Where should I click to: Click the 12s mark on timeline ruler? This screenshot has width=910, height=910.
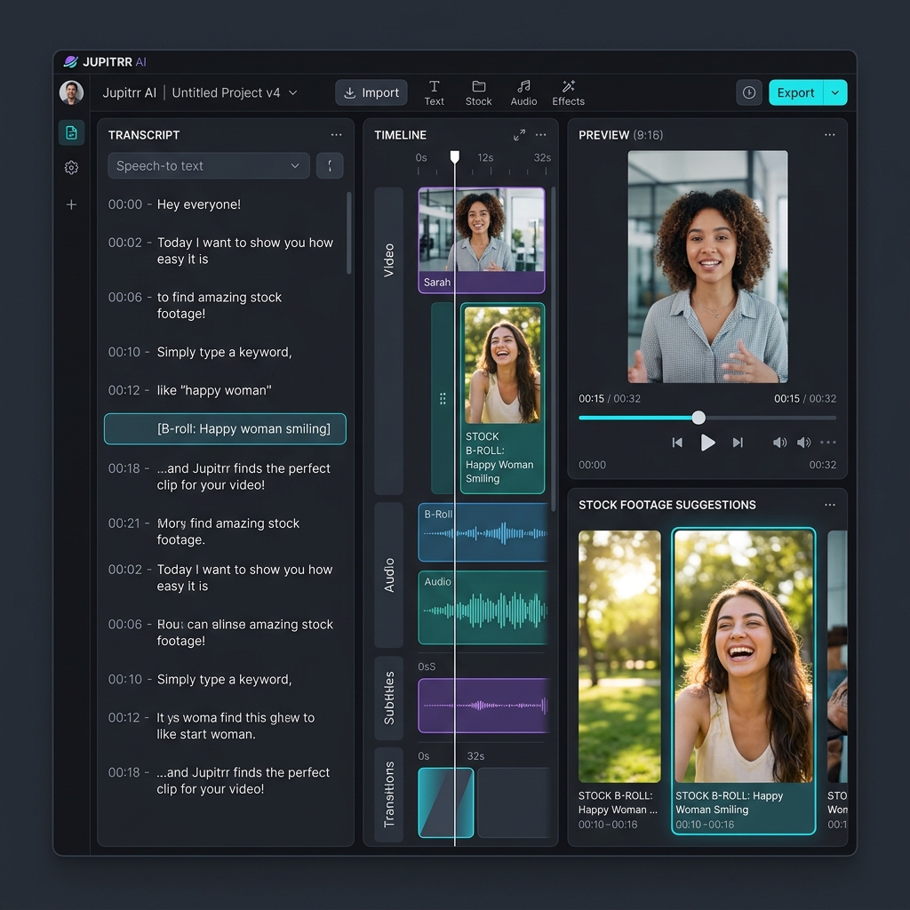point(485,158)
